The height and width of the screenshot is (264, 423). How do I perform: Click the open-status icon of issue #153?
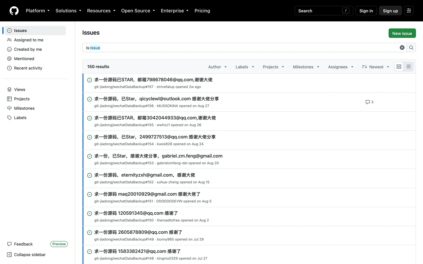pos(90,156)
